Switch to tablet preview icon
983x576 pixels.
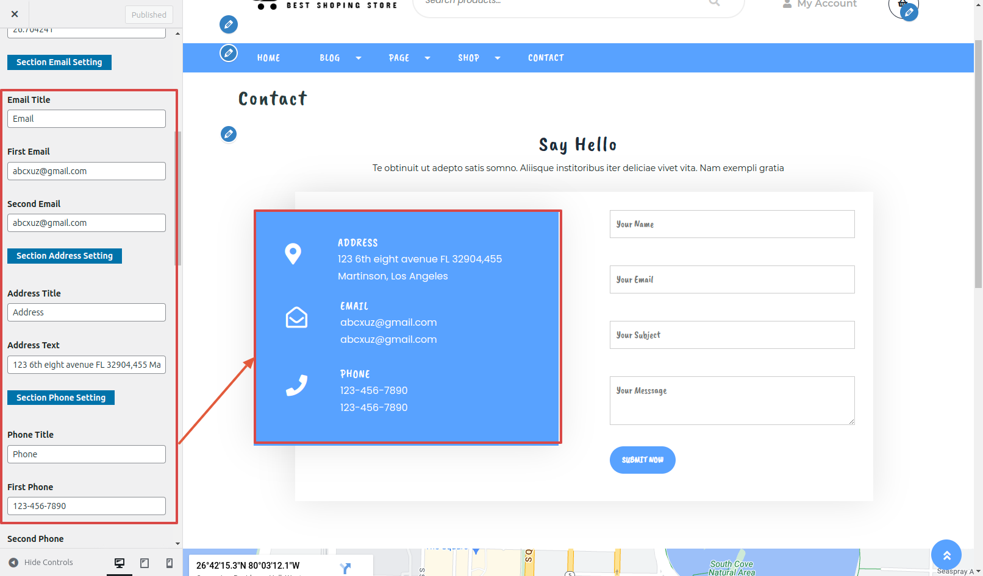145,563
